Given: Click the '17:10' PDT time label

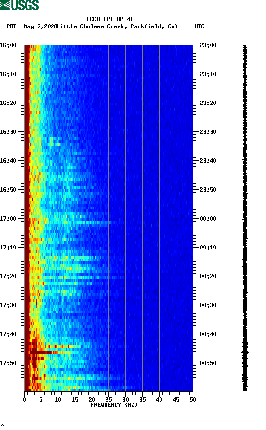Looking at the screenshot, I should (8, 248).
